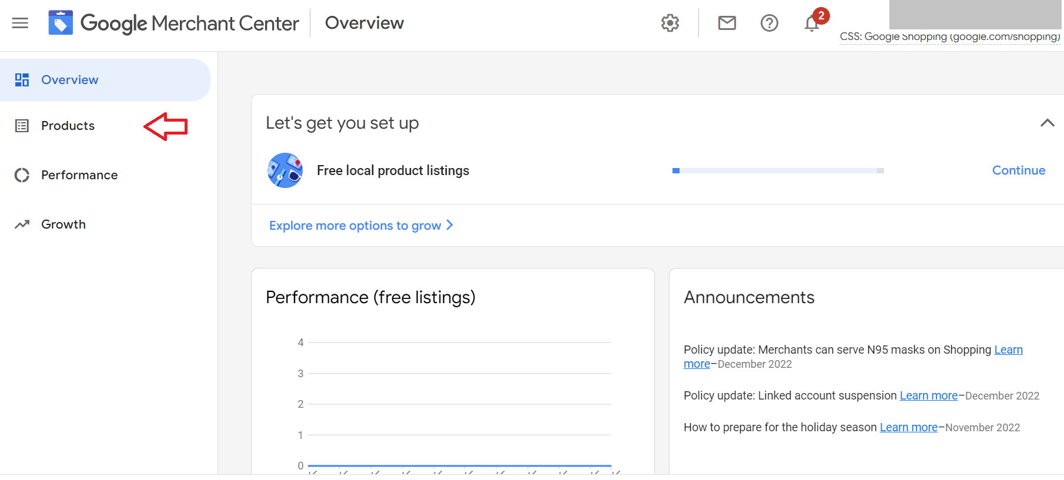This screenshot has width=1064, height=480.
Task: Select Overview in the sidebar
Action: (x=105, y=80)
